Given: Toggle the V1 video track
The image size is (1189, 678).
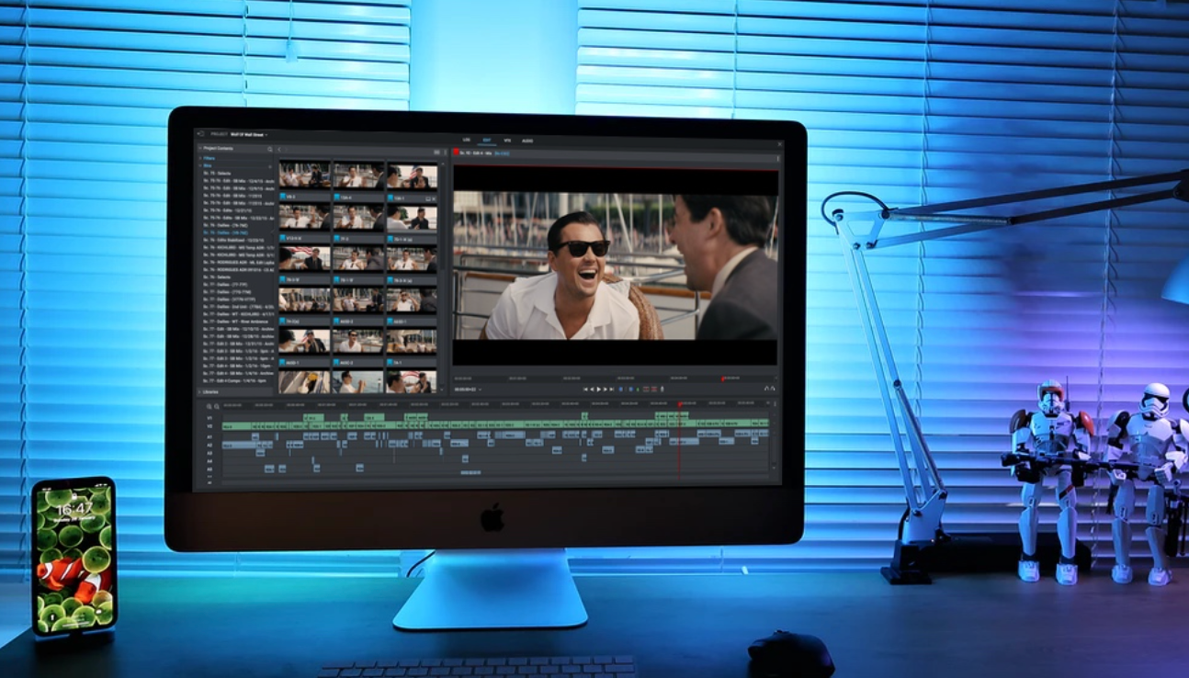Looking at the screenshot, I should pos(209,417).
